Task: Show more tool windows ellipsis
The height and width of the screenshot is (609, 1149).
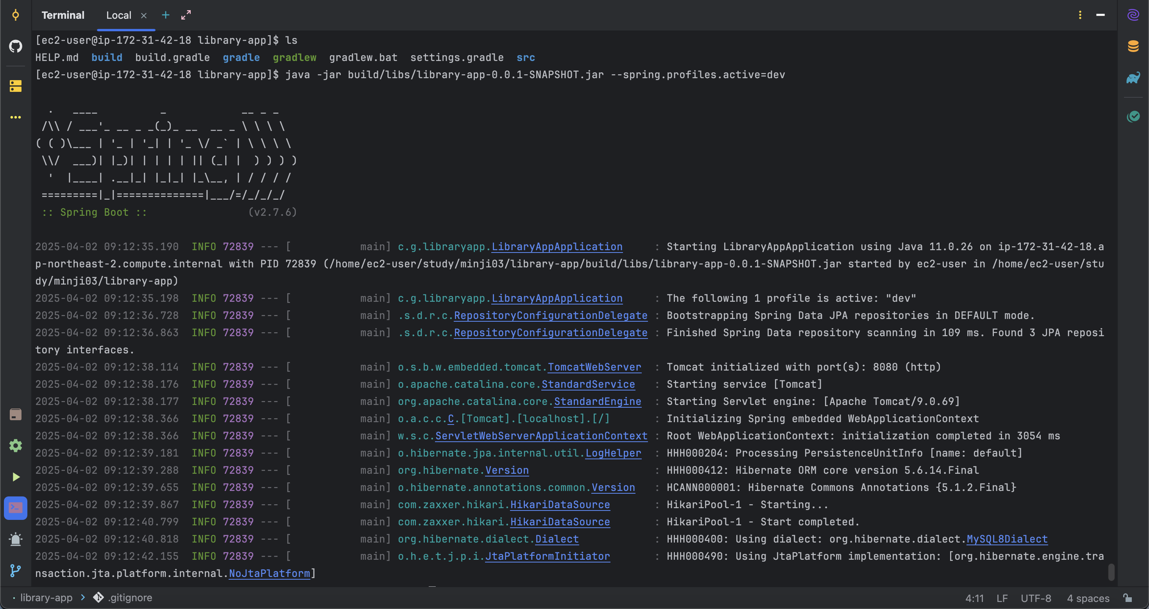Action: [x=16, y=117]
